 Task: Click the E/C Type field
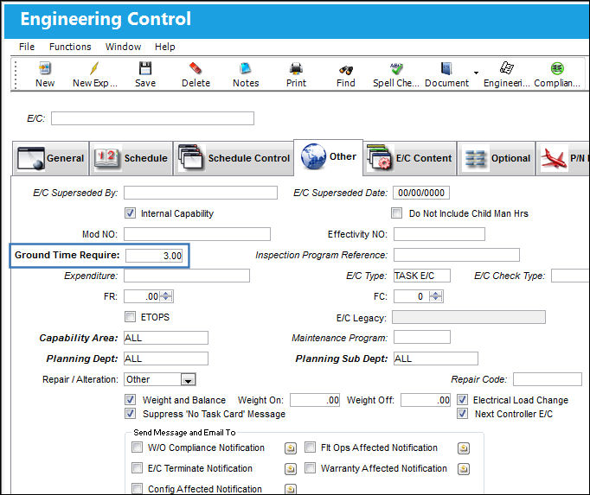click(x=422, y=275)
